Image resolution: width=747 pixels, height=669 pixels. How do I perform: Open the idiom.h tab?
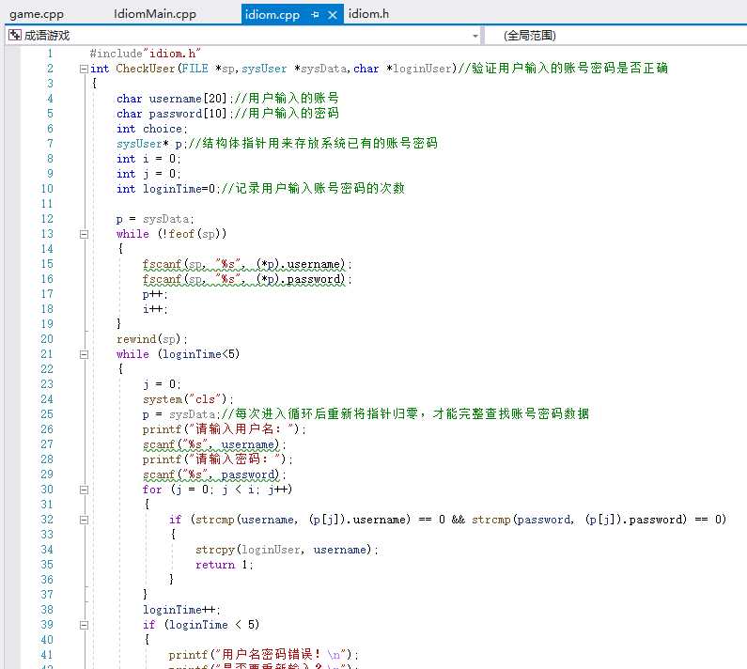tap(368, 14)
